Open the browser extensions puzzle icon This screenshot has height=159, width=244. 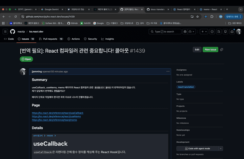pos(212,16)
